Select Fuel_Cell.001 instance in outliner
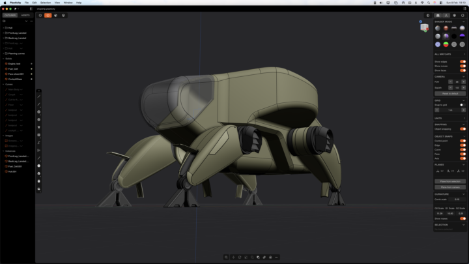This screenshot has width=469, height=264. tap(15, 166)
